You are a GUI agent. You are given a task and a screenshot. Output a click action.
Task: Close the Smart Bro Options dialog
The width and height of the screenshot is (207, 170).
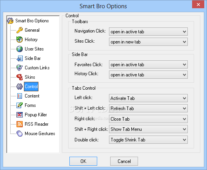tap(198, 4)
